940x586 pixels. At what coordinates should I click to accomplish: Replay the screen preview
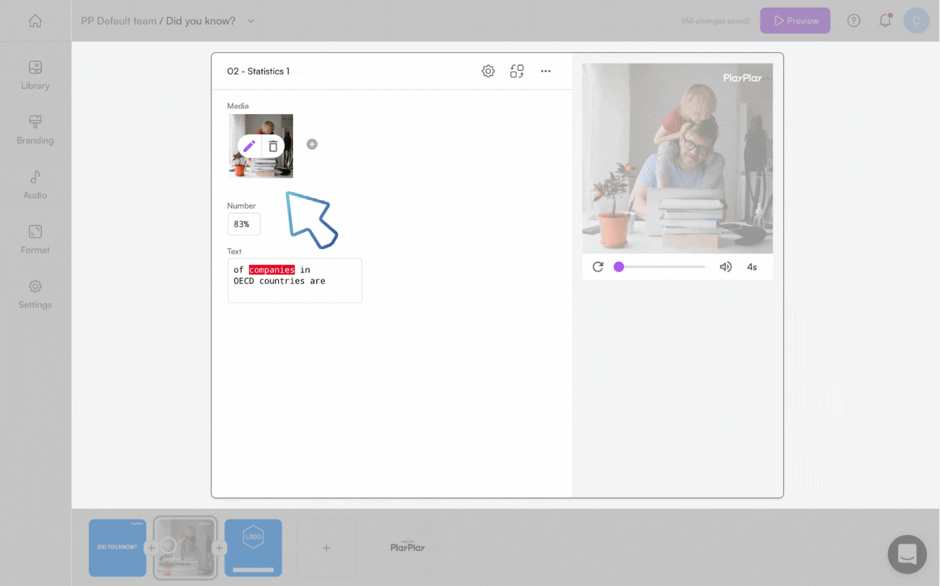[598, 266]
